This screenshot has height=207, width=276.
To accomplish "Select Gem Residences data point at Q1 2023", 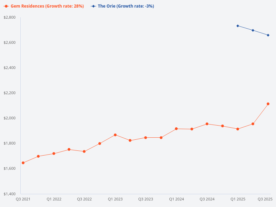I will pos(115,135).
